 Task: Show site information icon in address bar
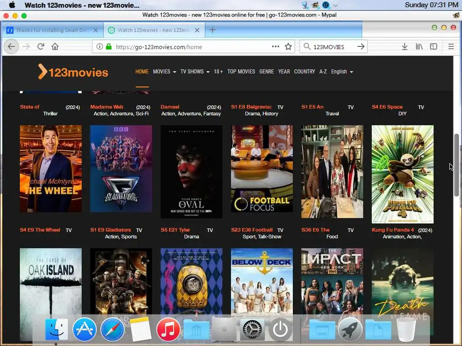tap(100, 46)
